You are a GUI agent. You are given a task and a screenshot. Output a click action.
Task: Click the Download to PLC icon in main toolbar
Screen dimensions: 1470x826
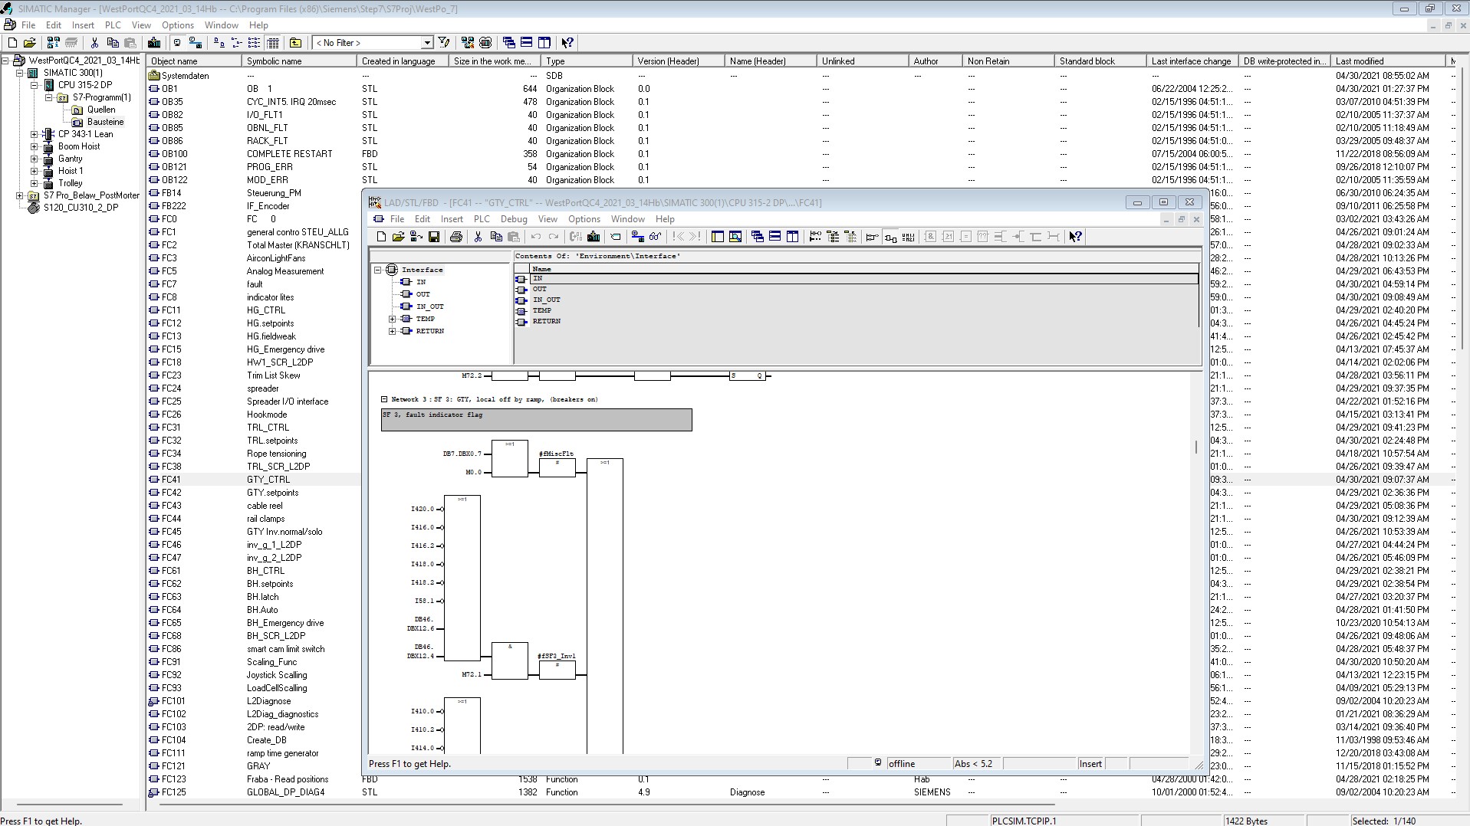154,43
